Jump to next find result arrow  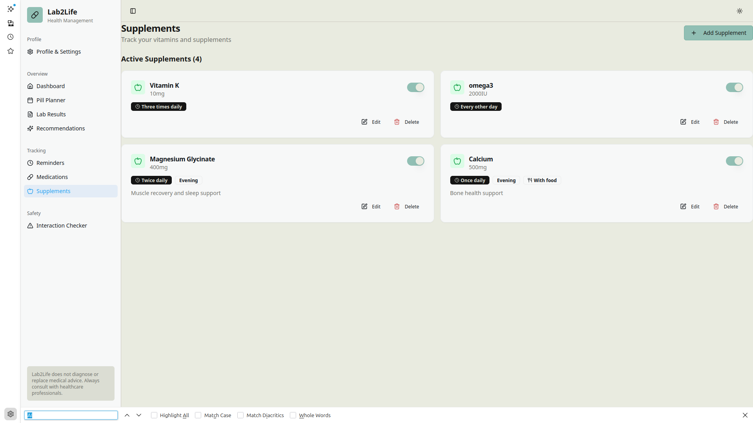pos(139,415)
